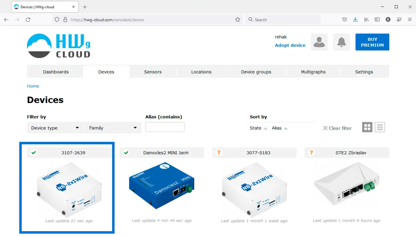
Task: Reload the current page
Action: [28, 20]
